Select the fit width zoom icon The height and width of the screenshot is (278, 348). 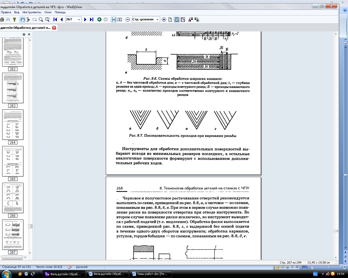click(183, 20)
